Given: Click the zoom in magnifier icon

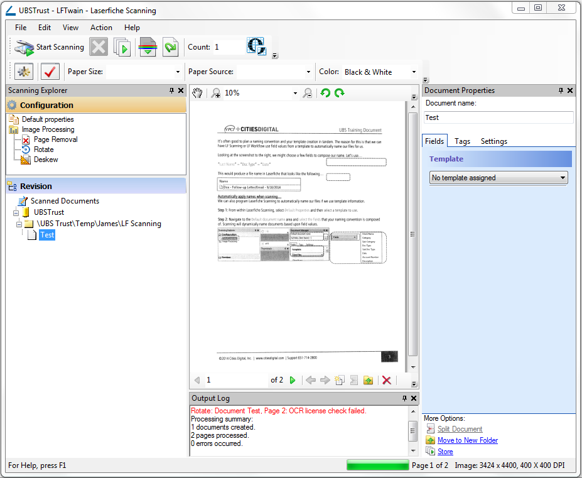Looking at the screenshot, I should [215, 93].
